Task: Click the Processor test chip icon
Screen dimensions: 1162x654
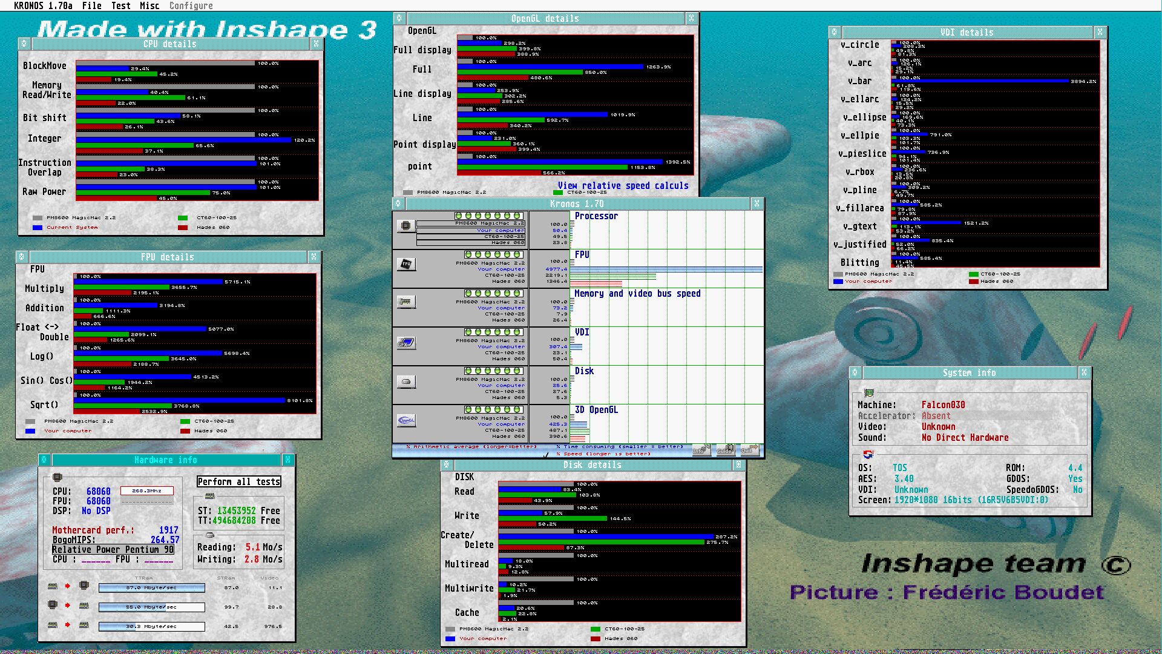Action: (x=405, y=226)
